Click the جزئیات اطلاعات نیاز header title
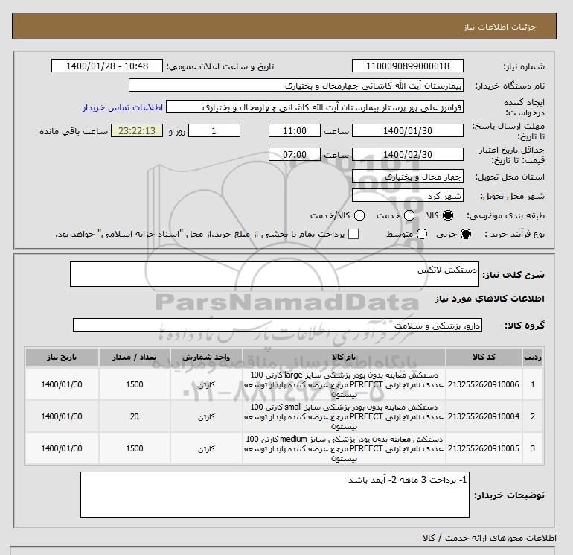This screenshot has height=555, width=573. pyautogui.click(x=499, y=27)
